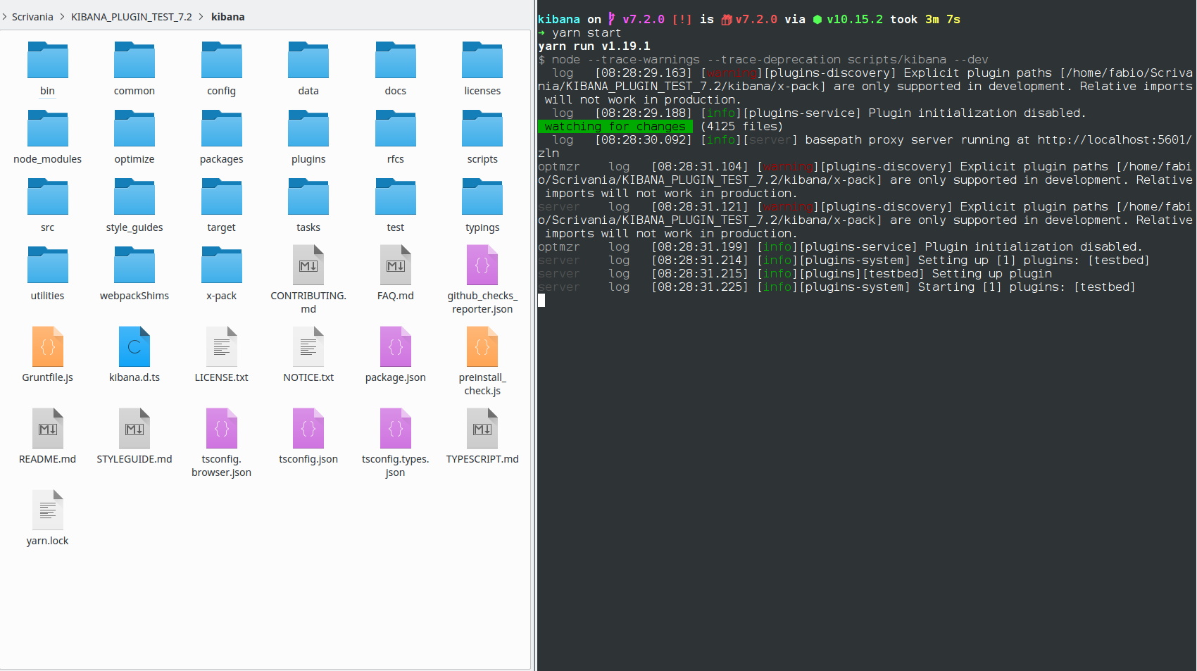Select the CONTRIBUTING.md markdown file icon
Image resolution: width=1197 pixels, height=671 pixels.
[308, 265]
